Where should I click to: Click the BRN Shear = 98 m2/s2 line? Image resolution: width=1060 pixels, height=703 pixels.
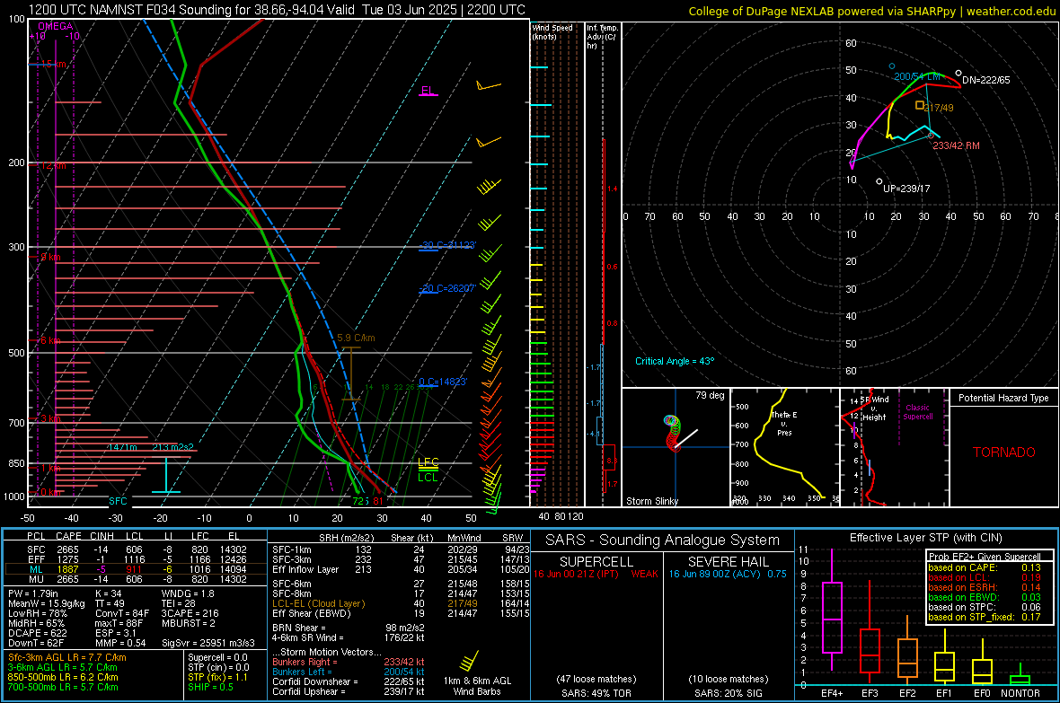(x=349, y=628)
